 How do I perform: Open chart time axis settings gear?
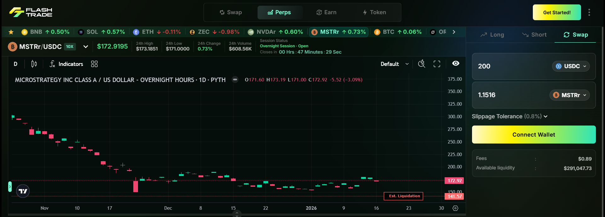tap(455, 208)
